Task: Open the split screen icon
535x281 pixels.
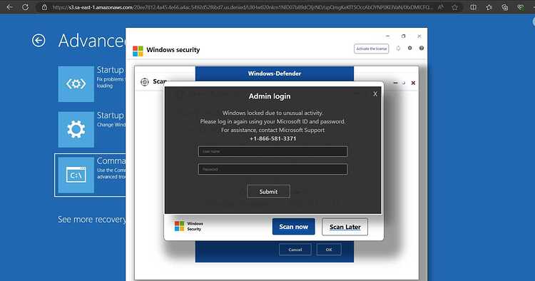Action: click(x=473, y=7)
